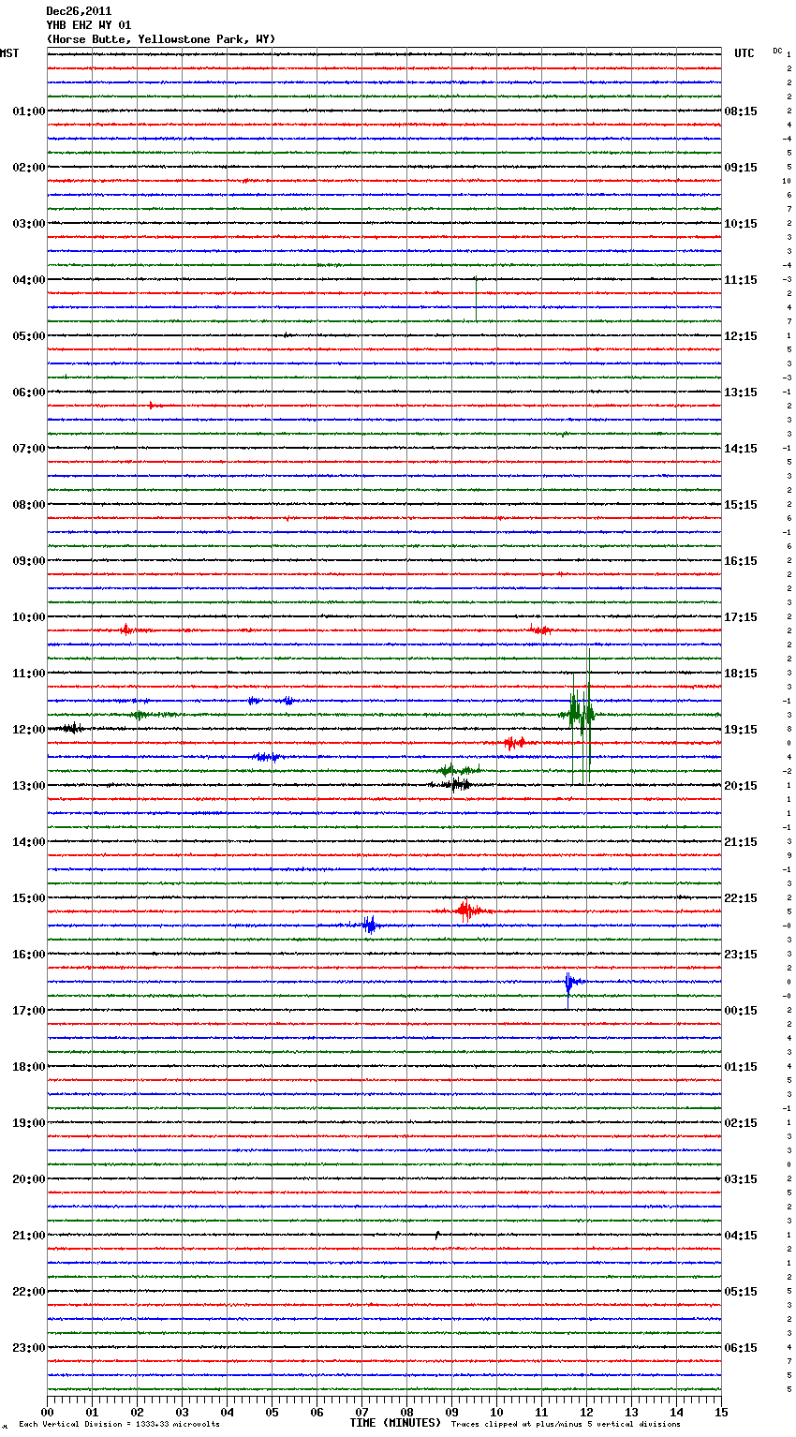Screen dimensions: 796x1437
Task: Click minute tick label "12" on bottom axis
Action: point(587,1412)
